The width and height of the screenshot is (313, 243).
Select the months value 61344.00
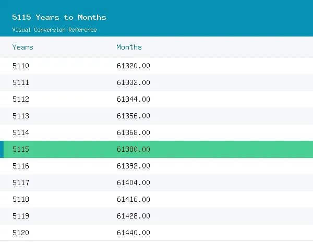tap(134, 99)
